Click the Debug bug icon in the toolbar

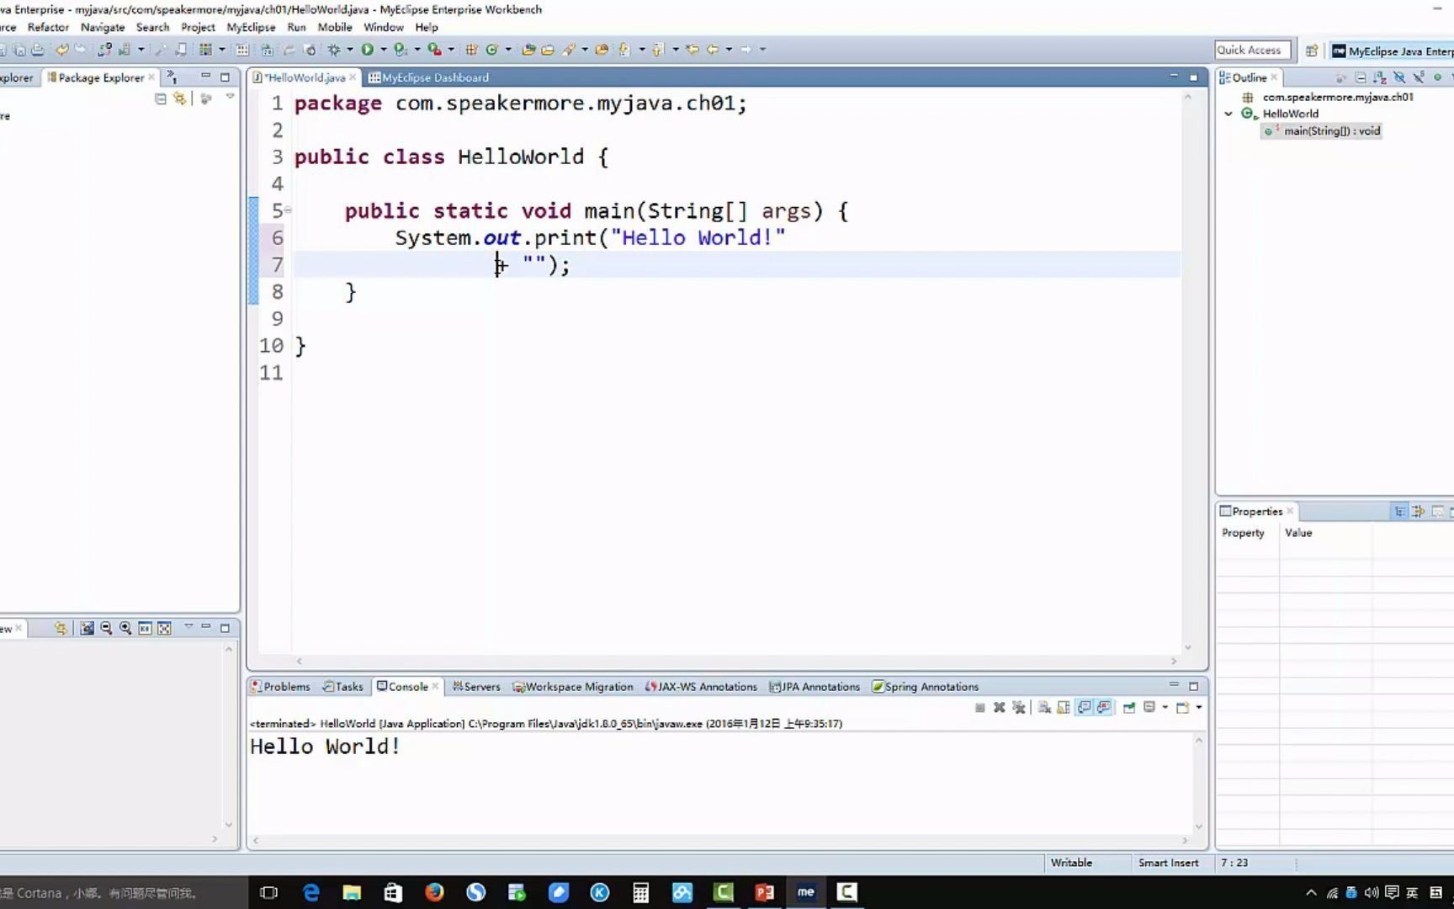point(334,50)
